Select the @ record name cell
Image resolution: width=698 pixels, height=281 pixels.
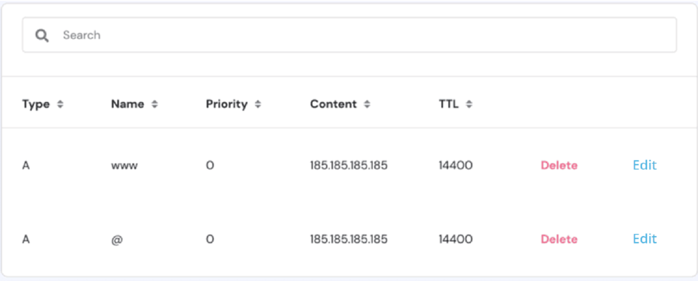pos(117,239)
